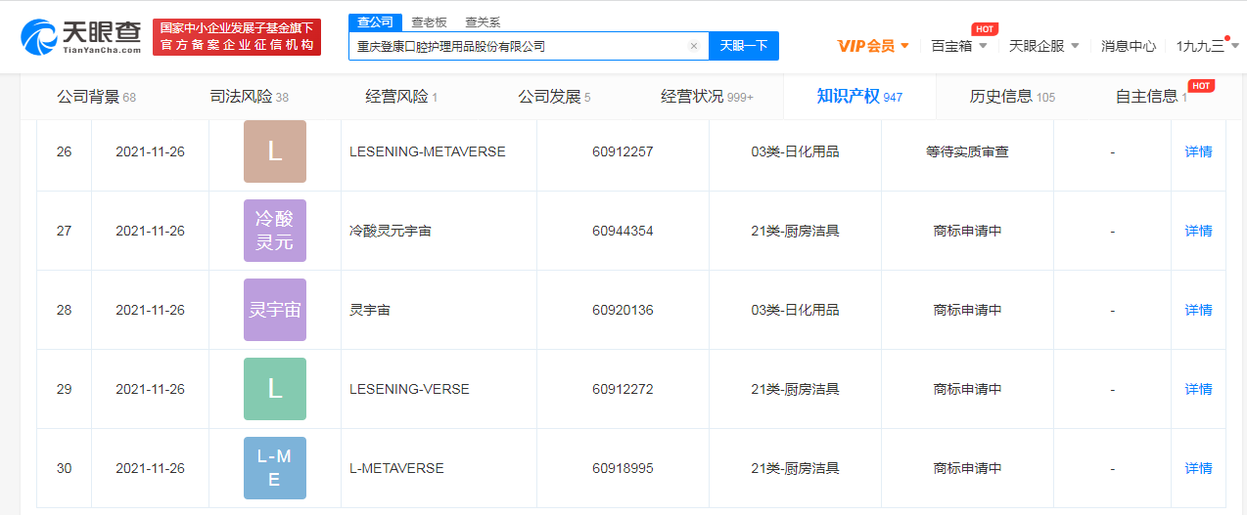
Task: Click the LESENING-METAVERSE trademark logo thumbnail
Action: [x=274, y=151]
